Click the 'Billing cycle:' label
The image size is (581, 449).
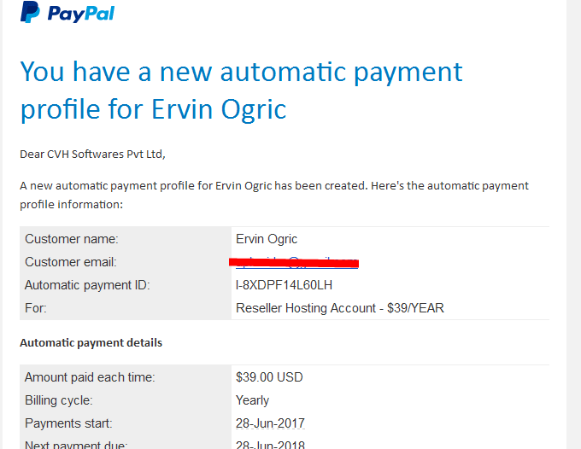point(59,400)
